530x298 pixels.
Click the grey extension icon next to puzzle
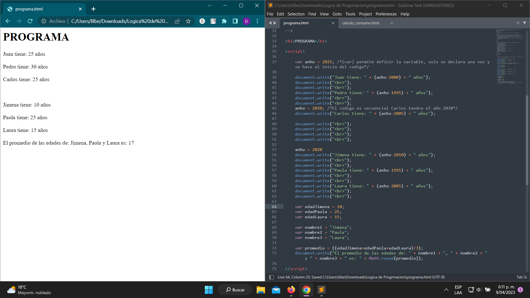213,21
